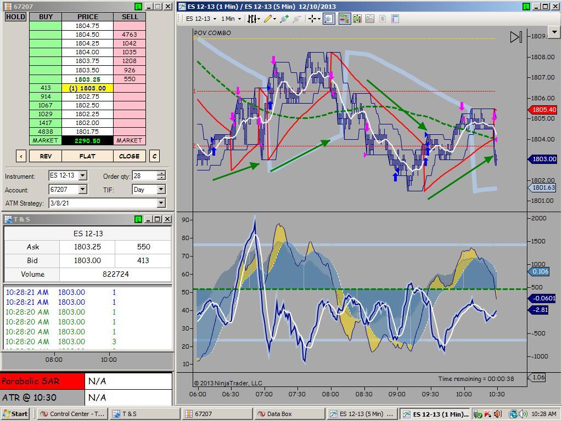
Task: Click the C button beside CLOSE
Action: pos(154,156)
